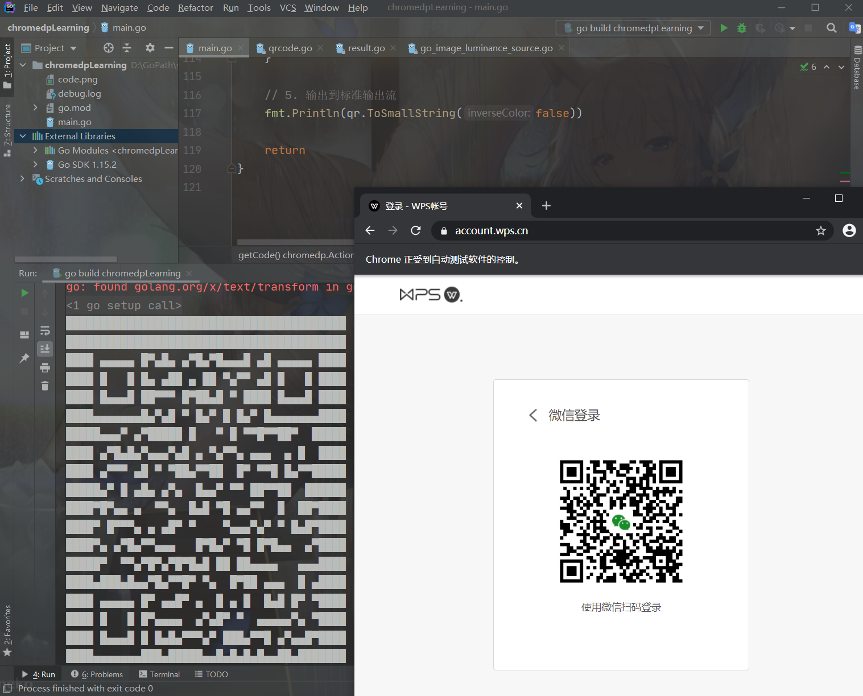Open the Project panel settings gear

click(x=149, y=48)
